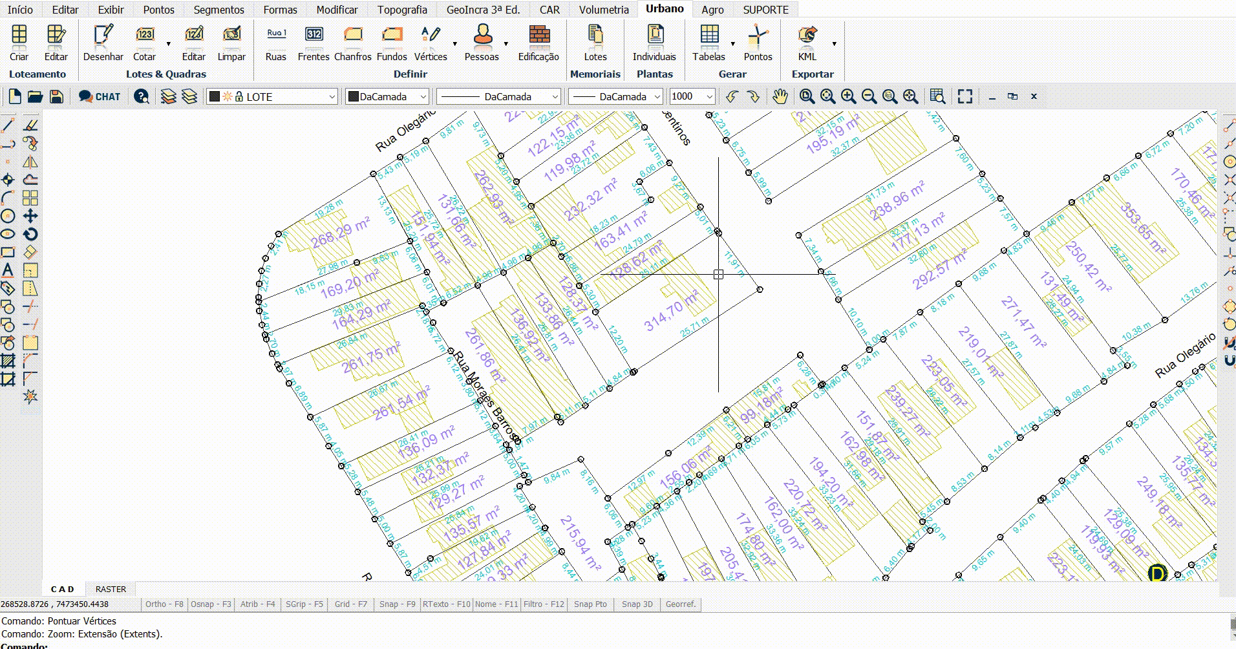Click the save diskette icon
The image size is (1236, 649).
56,97
